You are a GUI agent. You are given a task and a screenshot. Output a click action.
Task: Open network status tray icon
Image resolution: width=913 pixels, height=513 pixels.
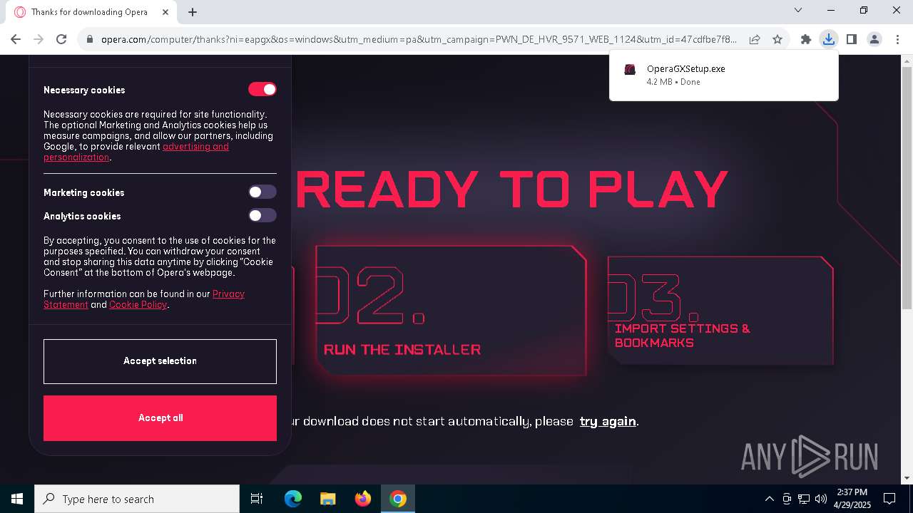804,499
